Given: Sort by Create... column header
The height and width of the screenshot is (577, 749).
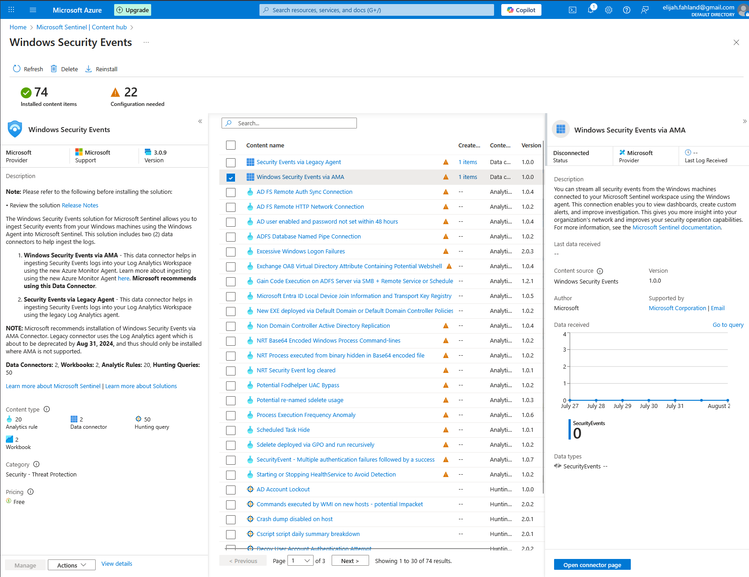Looking at the screenshot, I should [469, 145].
